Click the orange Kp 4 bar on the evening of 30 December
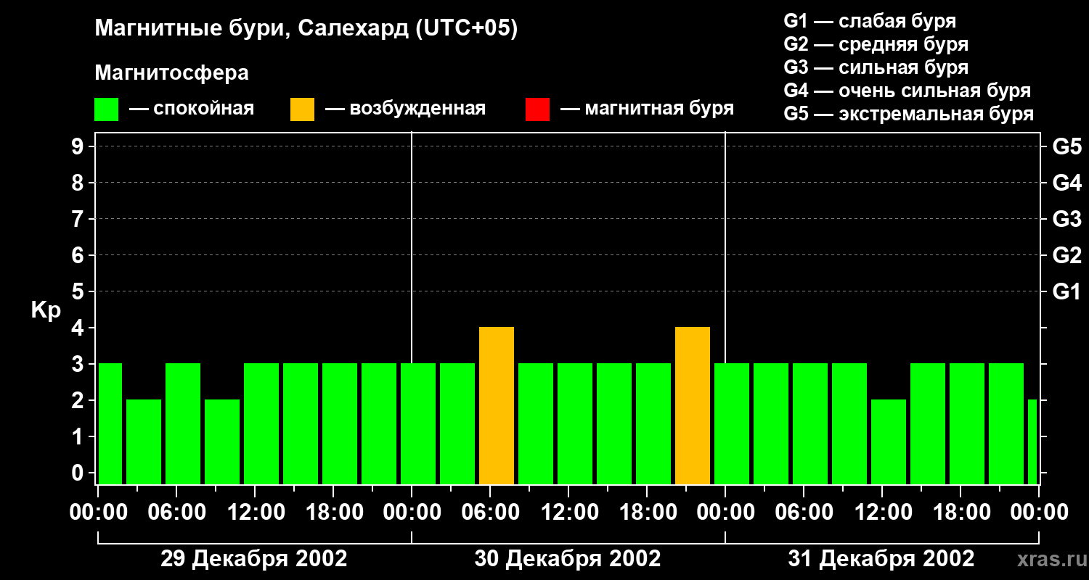 693,406
